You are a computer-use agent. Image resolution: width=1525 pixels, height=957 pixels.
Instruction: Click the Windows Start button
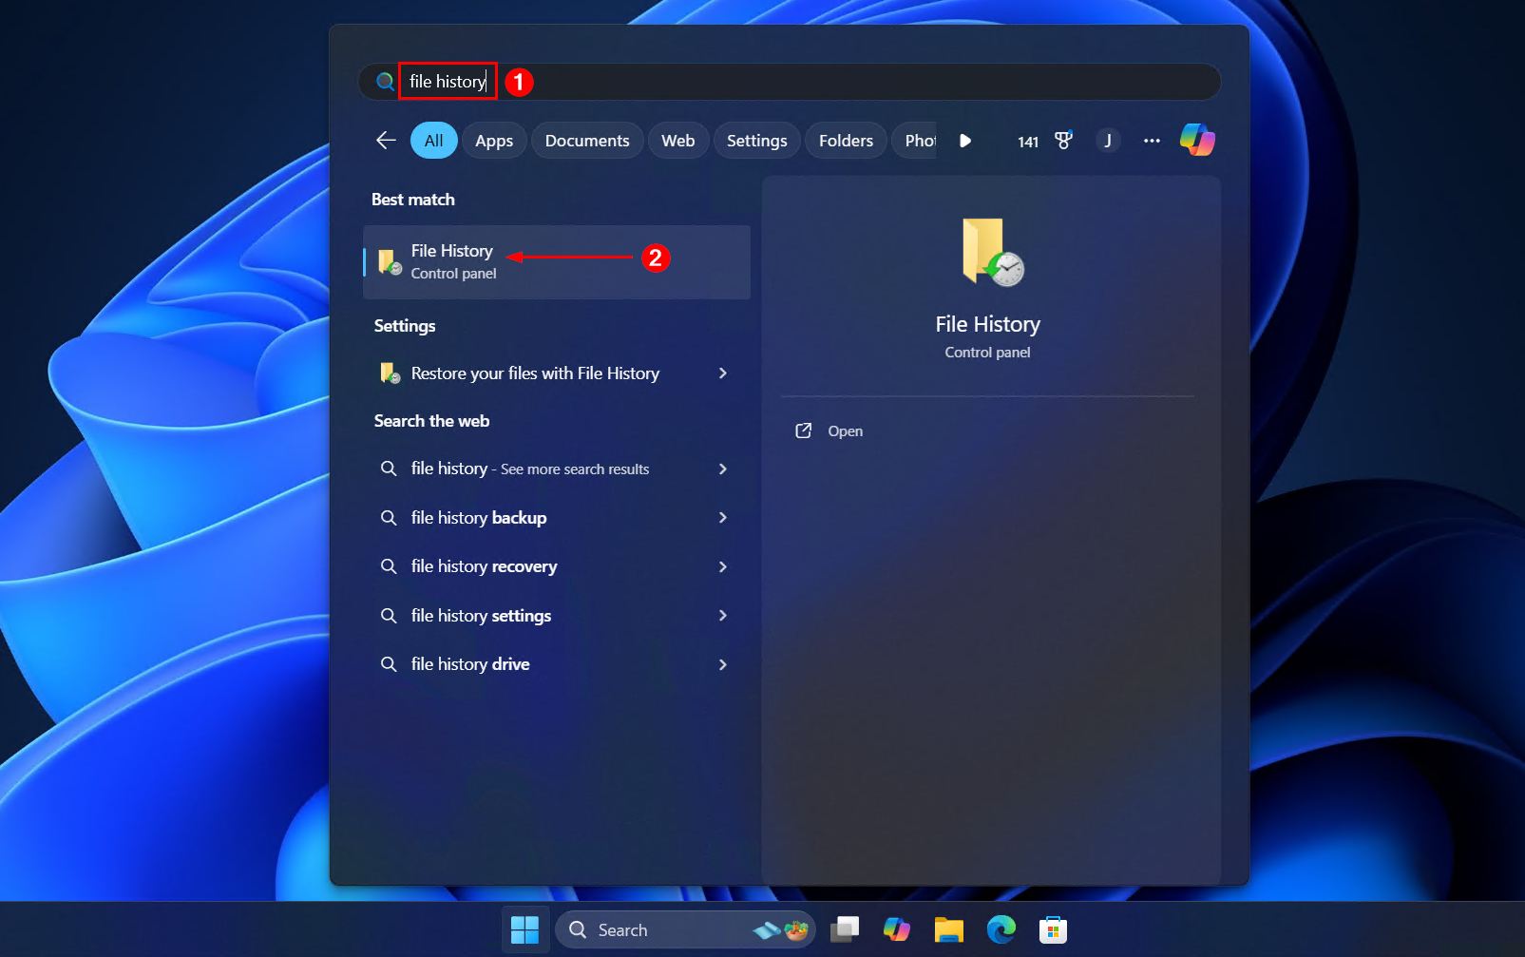[x=524, y=930]
